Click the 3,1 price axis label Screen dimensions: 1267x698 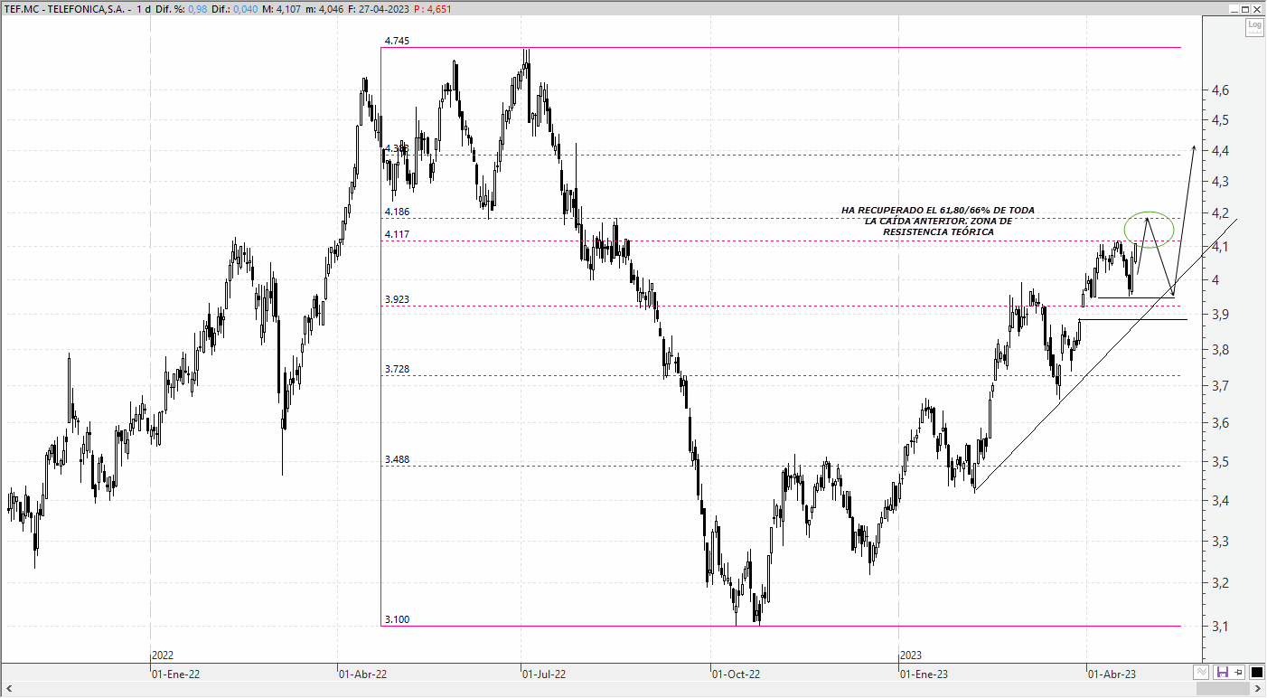[x=1220, y=626]
